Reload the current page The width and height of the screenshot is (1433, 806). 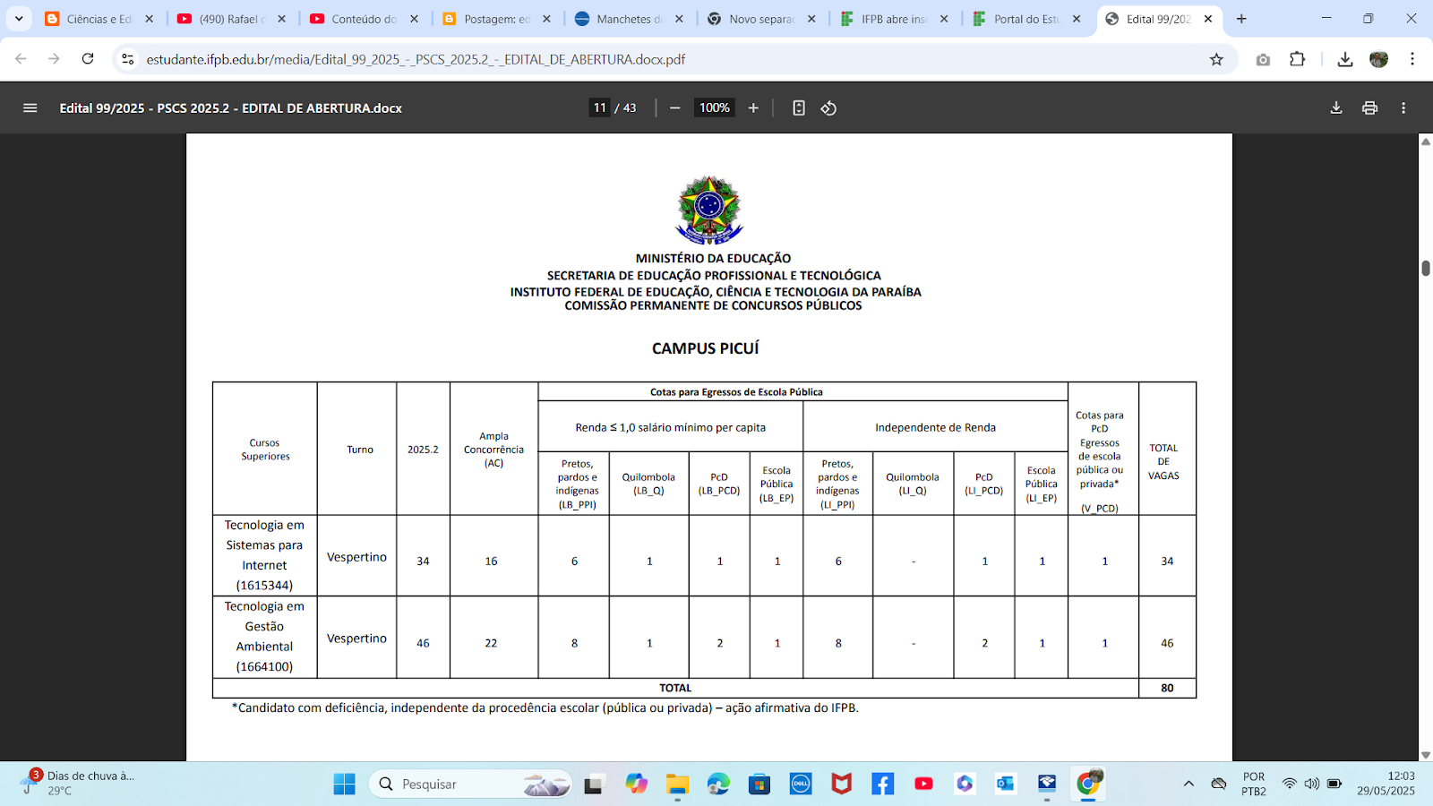tap(88, 59)
